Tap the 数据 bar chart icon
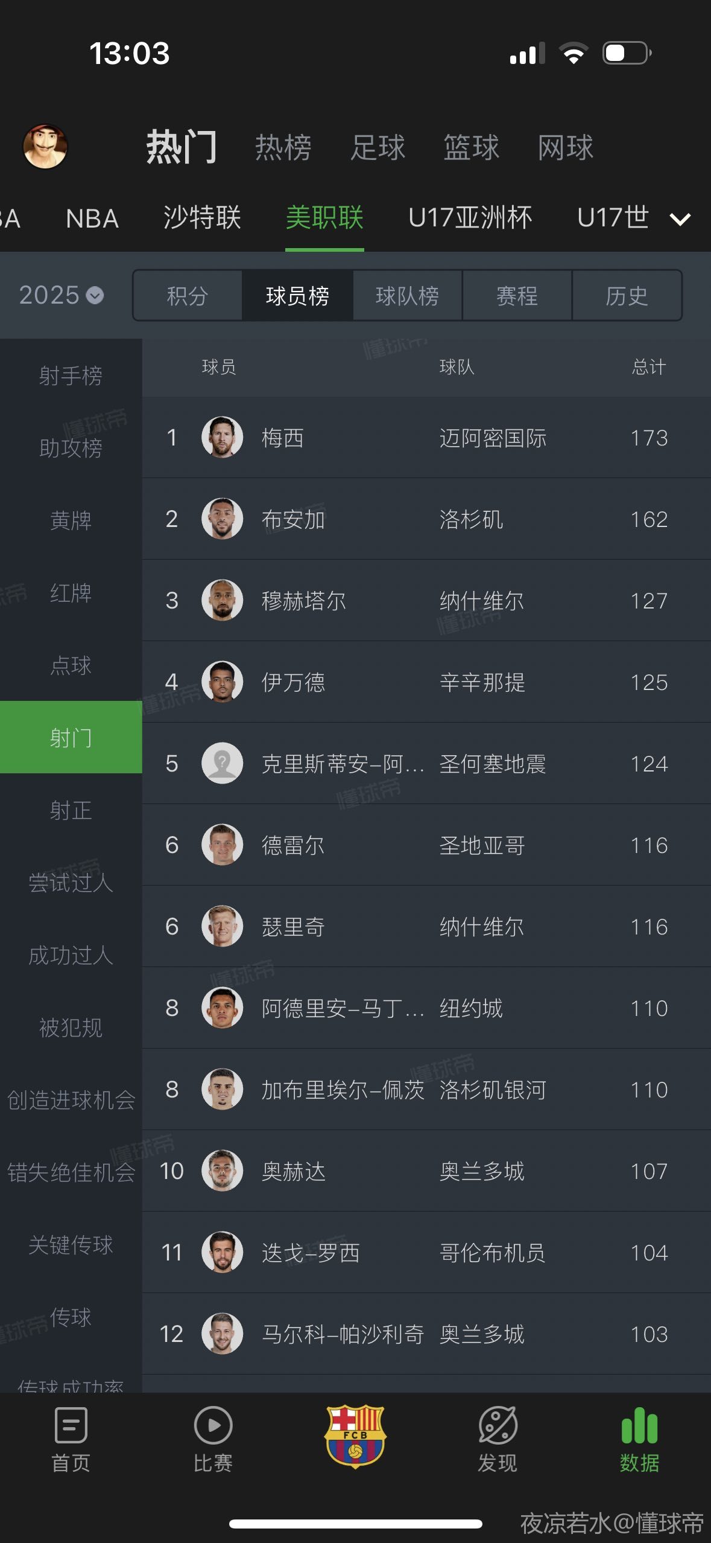Image resolution: width=711 pixels, height=1543 pixels. 639,1426
